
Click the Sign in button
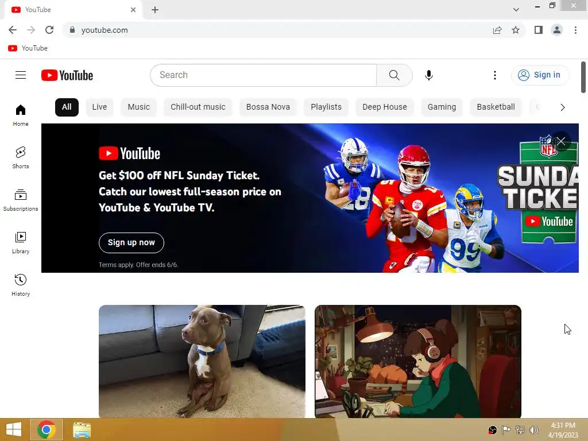click(540, 75)
